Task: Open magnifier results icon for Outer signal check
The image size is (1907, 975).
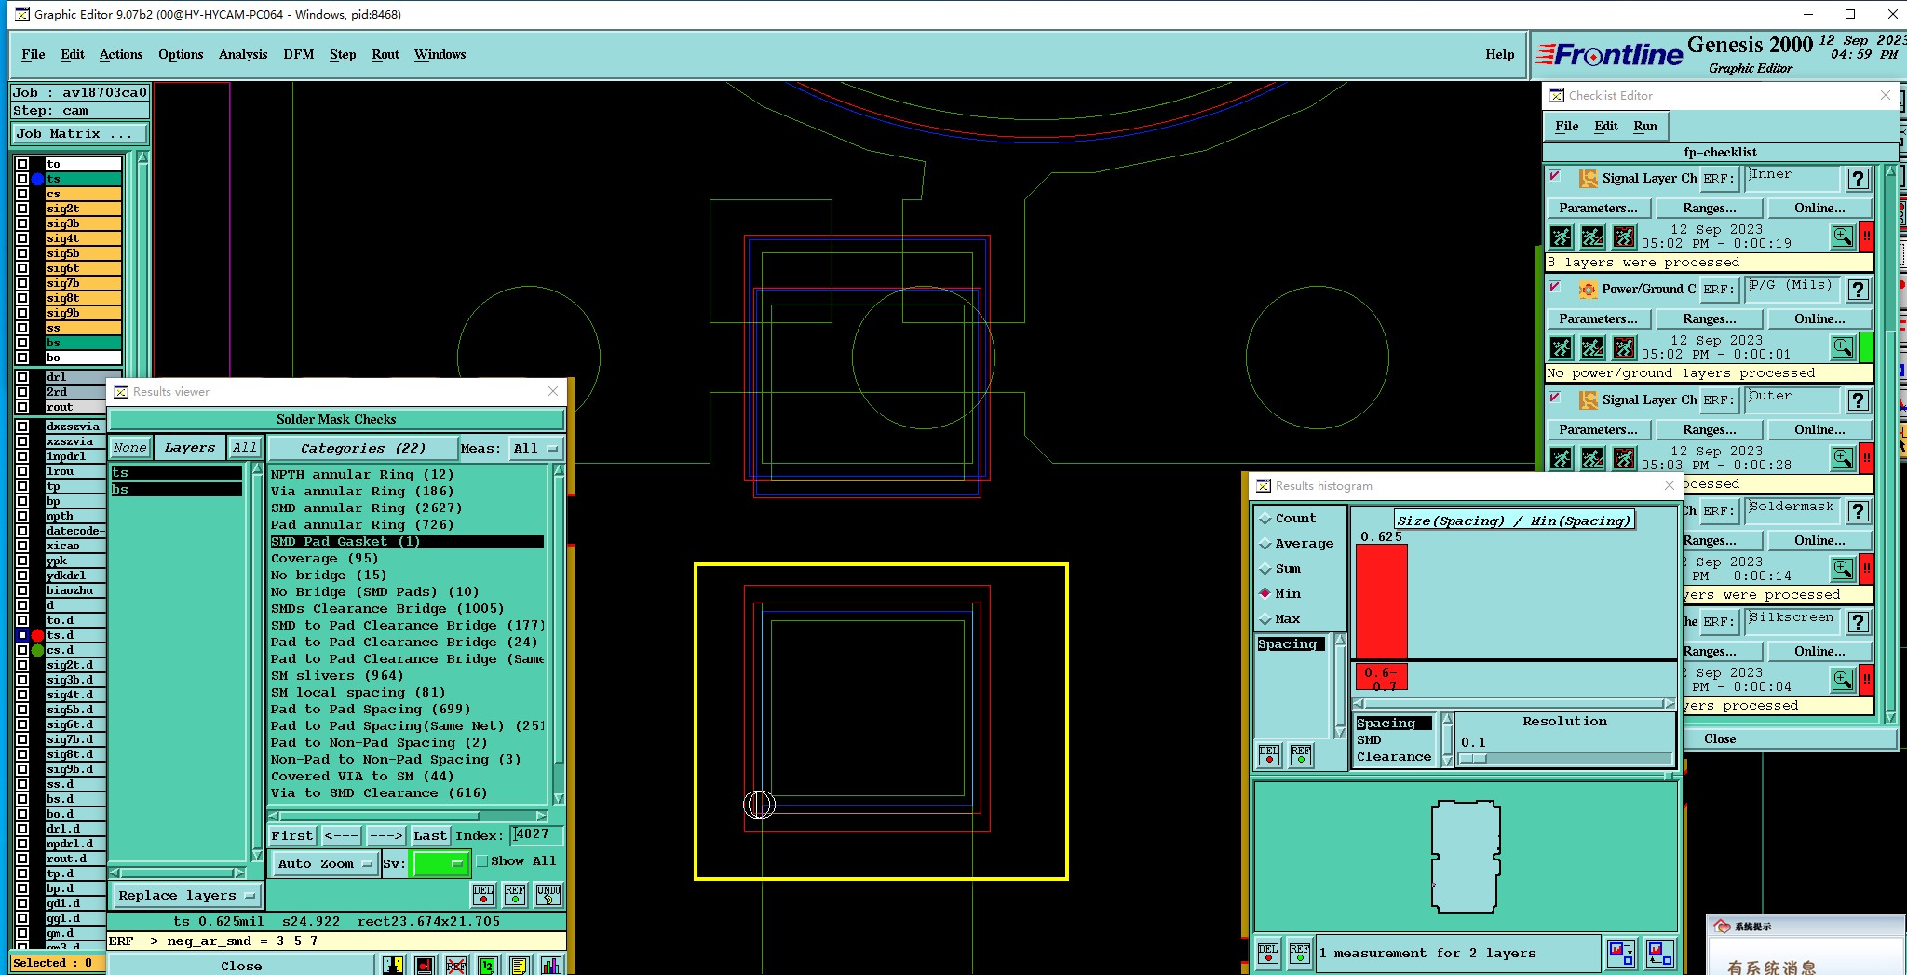Action: click(x=1842, y=458)
